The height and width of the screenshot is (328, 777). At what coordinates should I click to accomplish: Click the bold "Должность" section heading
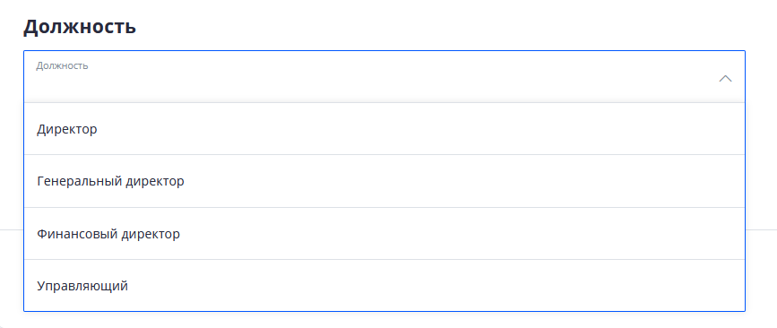[80, 27]
